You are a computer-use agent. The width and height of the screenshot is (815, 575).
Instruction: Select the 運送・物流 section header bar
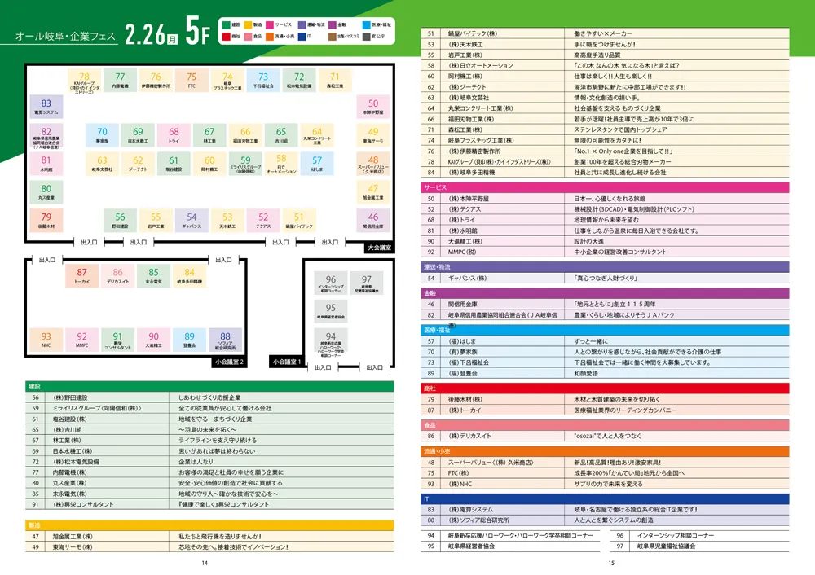pos(605,267)
